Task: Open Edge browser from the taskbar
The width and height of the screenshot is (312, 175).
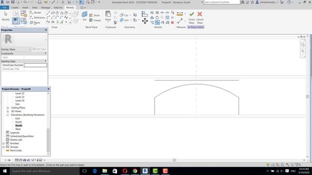Action: pos(95,171)
